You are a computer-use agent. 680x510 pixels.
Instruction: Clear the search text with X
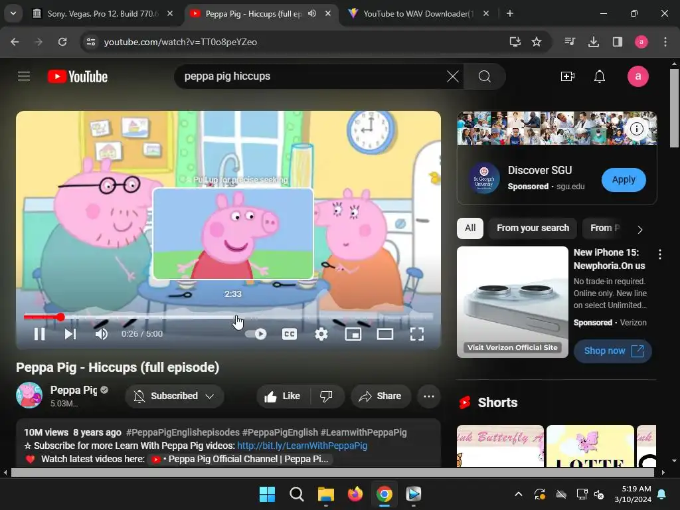point(453,77)
